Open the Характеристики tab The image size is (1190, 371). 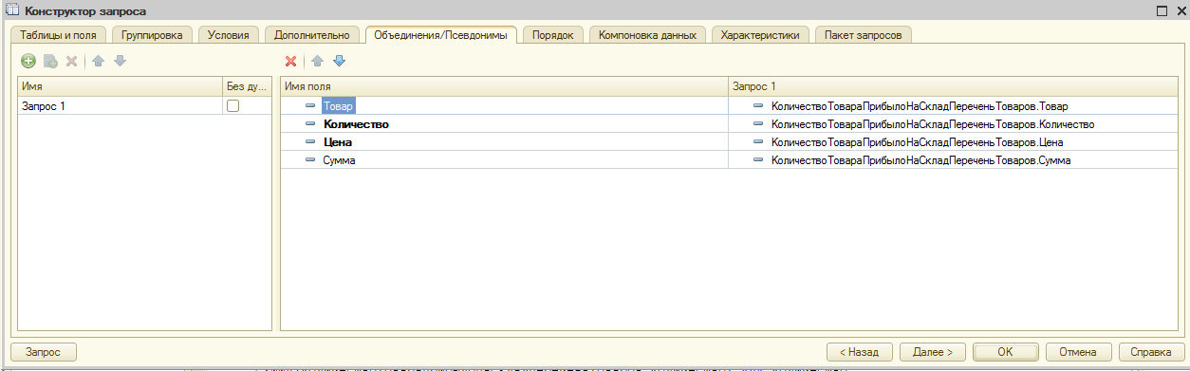760,35
